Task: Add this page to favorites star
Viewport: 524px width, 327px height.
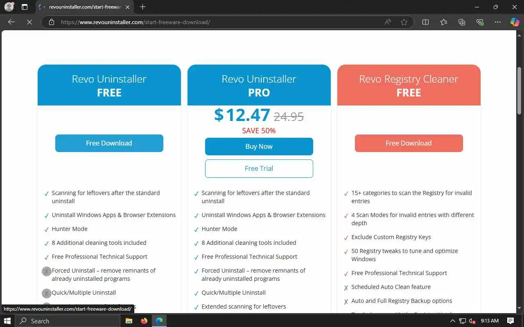Action: 404,22
